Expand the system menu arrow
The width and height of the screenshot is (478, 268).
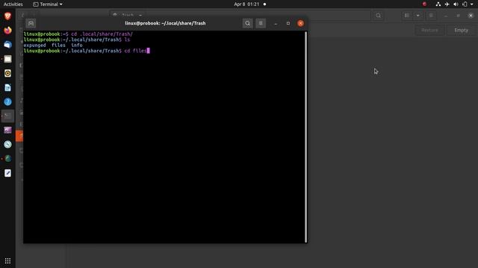[x=471, y=4]
